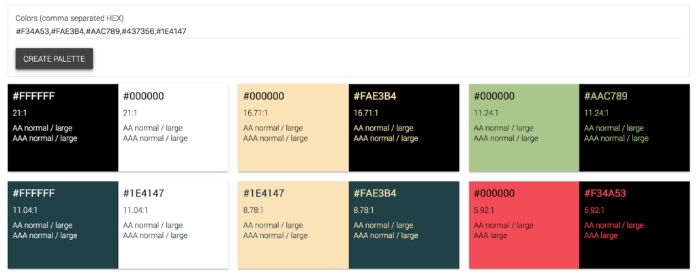Click the 8.78:1 ratio on the cream swatch
This screenshot has height=276, width=698.
point(254,210)
